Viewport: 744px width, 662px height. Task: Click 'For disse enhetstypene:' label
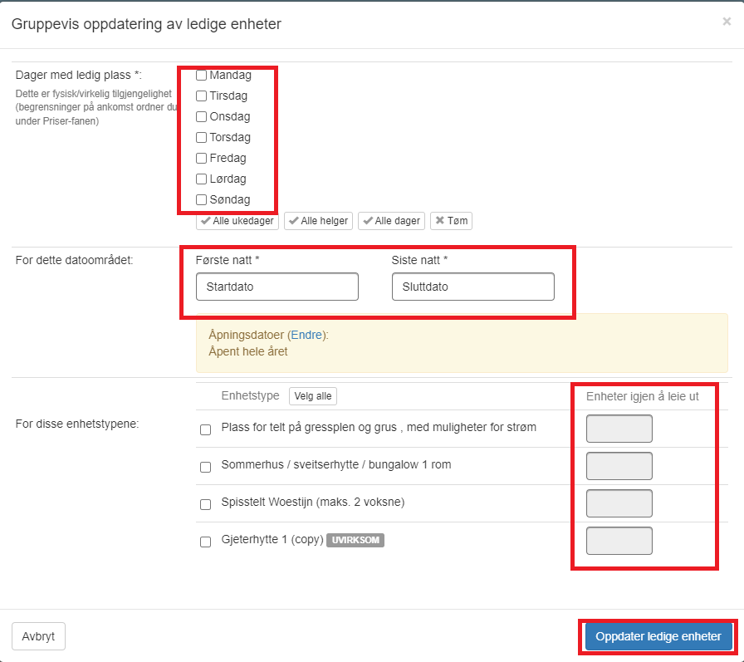(77, 424)
